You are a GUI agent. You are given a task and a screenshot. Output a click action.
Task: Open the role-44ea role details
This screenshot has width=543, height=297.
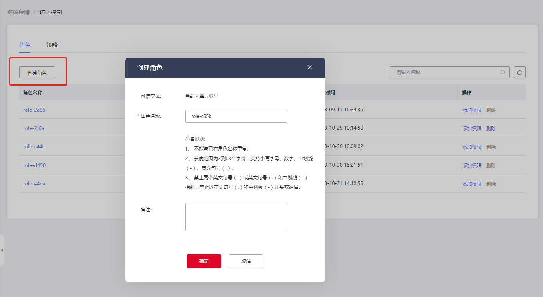[34, 183]
